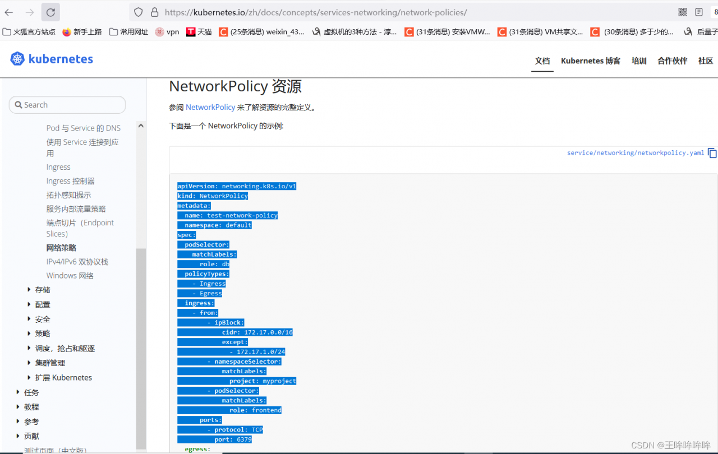
Task: Open the (30条消息) 多于少的 bookmark
Action: coord(632,32)
